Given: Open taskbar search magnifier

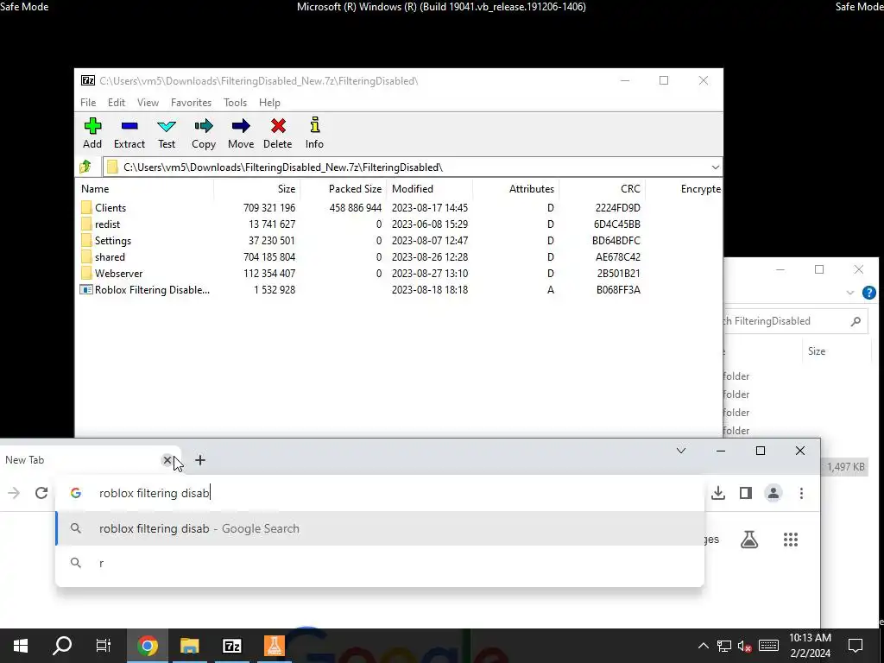Looking at the screenshot, I should click(62, 646).
